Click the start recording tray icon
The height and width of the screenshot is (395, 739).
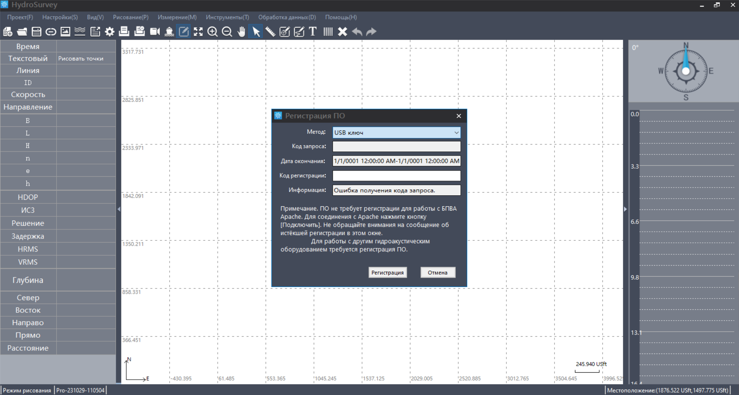coord(124,32)
